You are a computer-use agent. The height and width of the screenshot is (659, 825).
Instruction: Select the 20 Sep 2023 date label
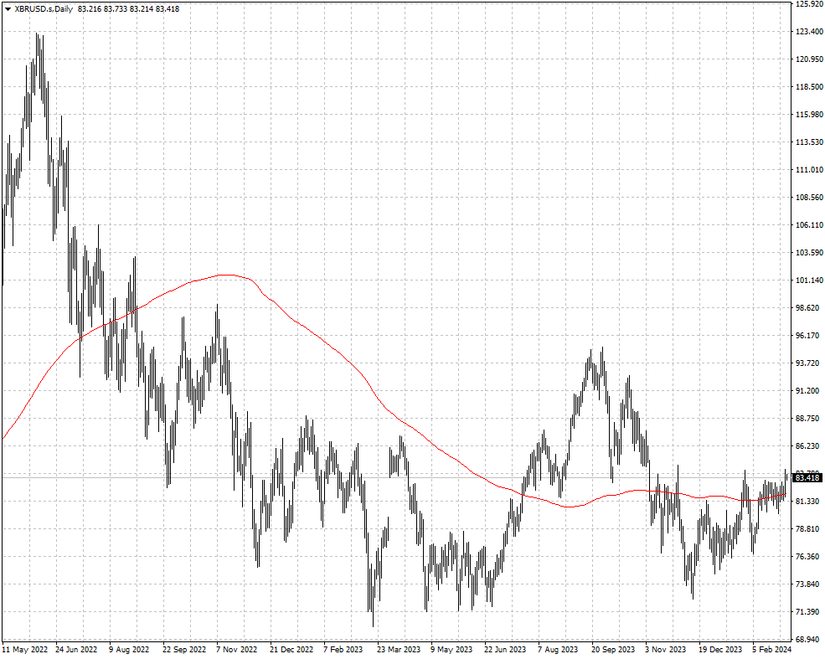point(613,650)
